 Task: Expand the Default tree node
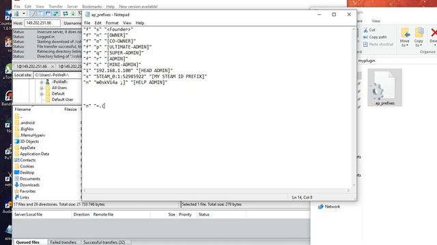pyautogui.click(x=42, y=94)
